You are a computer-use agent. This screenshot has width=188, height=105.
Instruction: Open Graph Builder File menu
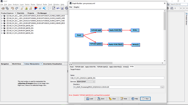71,7
